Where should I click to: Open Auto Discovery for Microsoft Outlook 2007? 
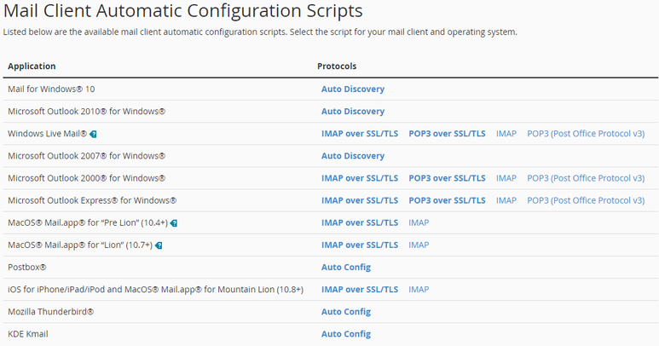point(352,156)
